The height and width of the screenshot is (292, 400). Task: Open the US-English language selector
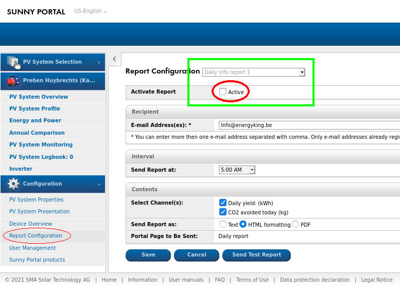(91, 11)
